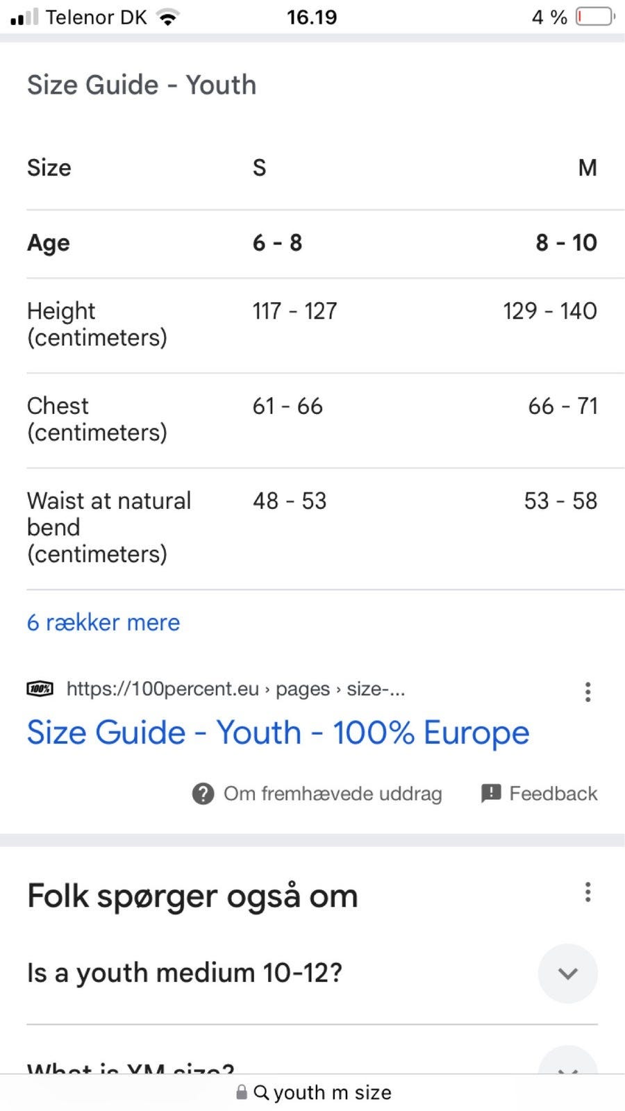625x1111 pixels.
Task: Tap the Wi-Fi icon in status bar
Action: tap(167, 17)
